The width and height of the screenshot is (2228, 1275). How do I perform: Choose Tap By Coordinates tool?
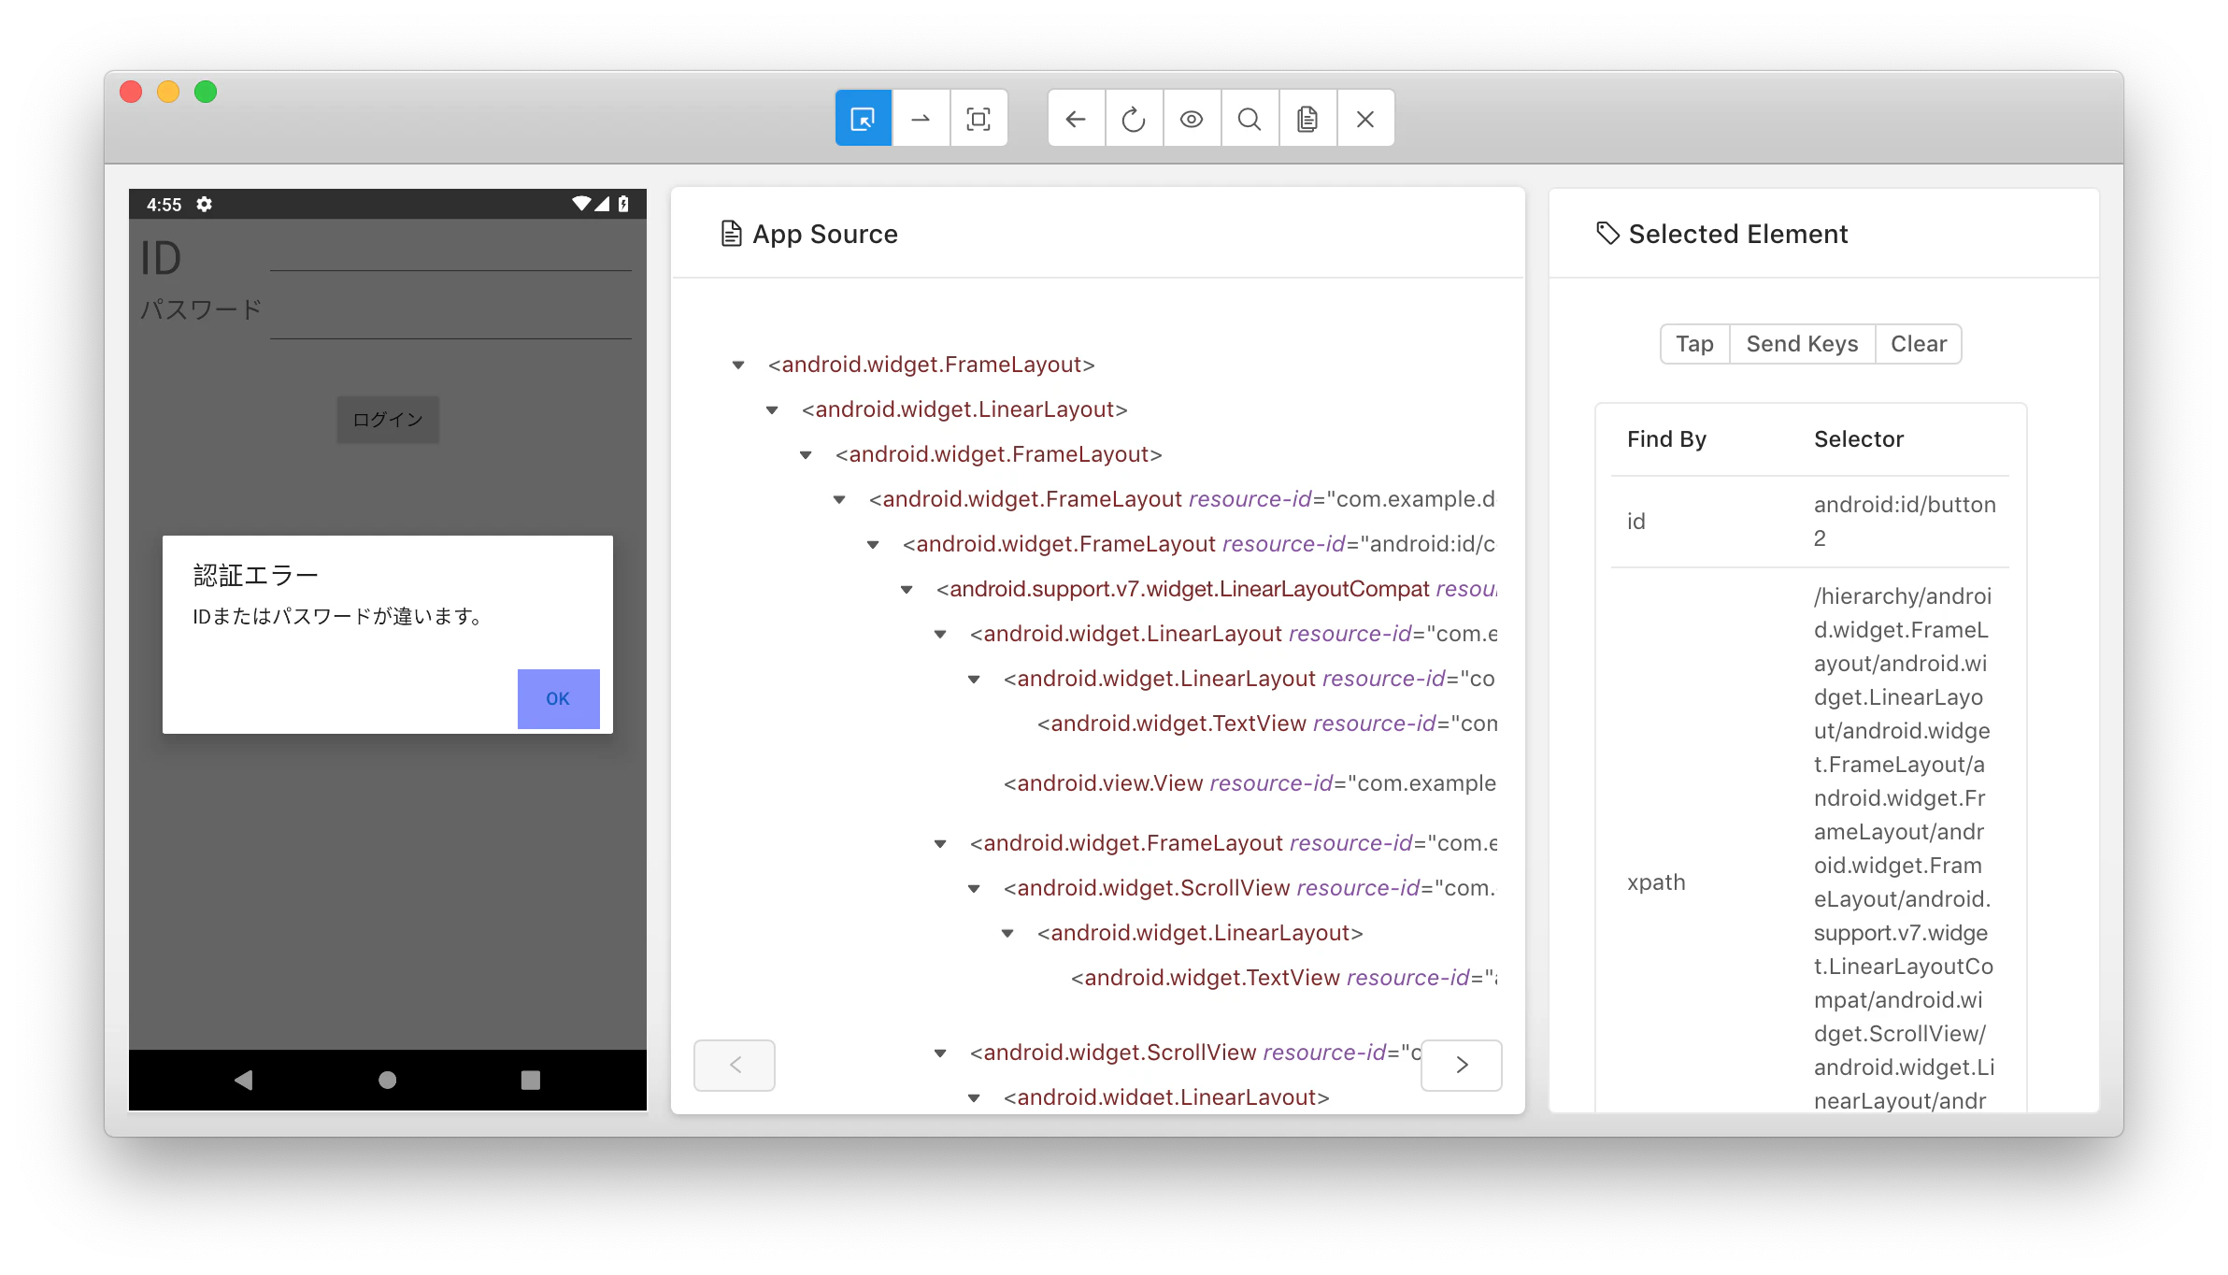978,119
